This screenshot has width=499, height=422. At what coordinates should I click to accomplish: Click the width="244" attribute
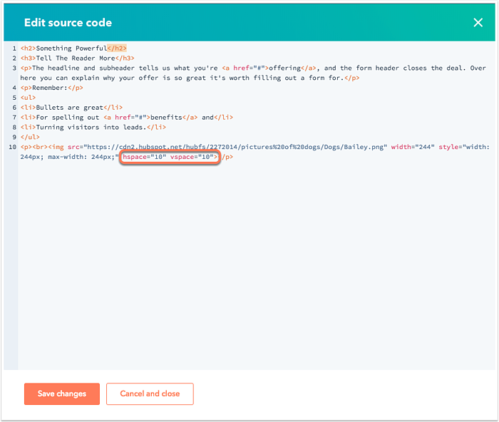413,147
